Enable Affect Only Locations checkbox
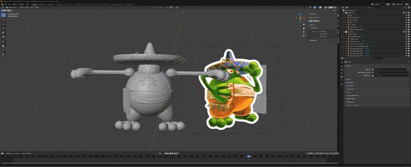The width and height of the screenshot is (411, 167). coord(321,34)
